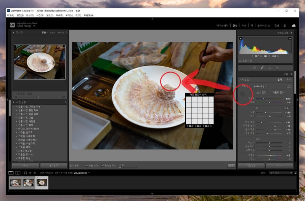
Task: Switch to the 라이브러리 module
Action: (x=222, y=26)
